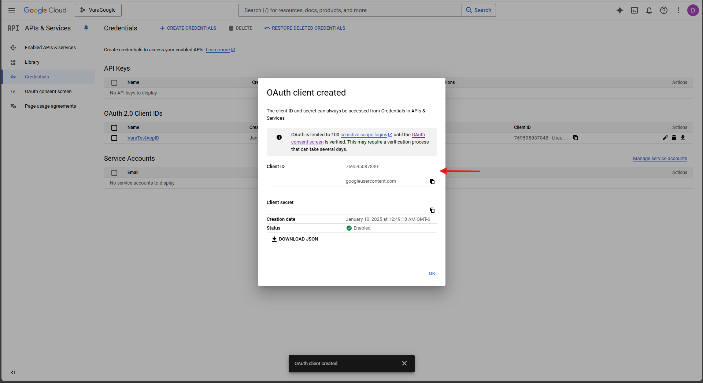Click the Enabled status checkmark icon
Screen dimensions: 703x383
click(349, 228)
